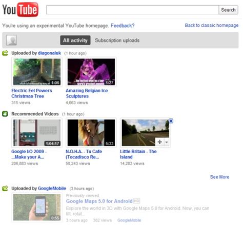243x225 pixels.
Task: Select the All activity tab
Action: (75, 40)
